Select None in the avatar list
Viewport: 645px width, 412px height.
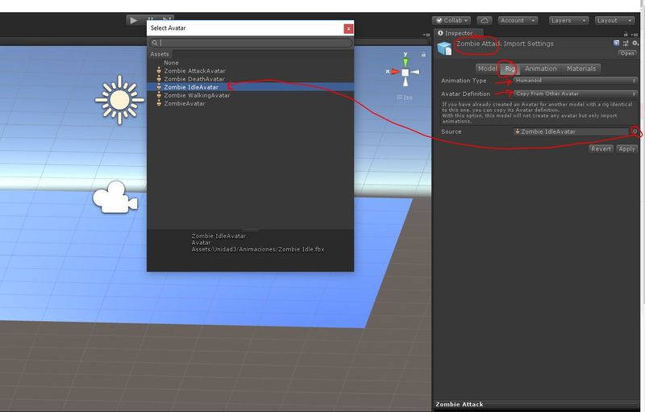point(250,63)
